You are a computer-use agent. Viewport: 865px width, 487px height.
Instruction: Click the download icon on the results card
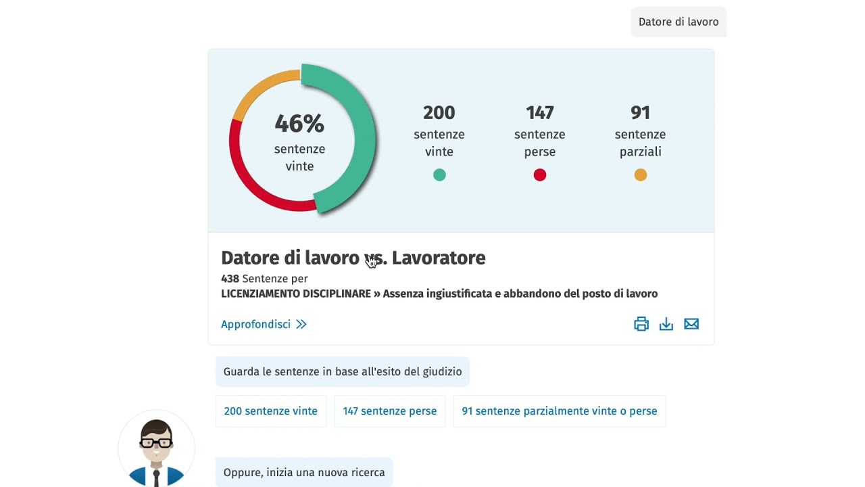pyautogui.click(x=666, y=324)
